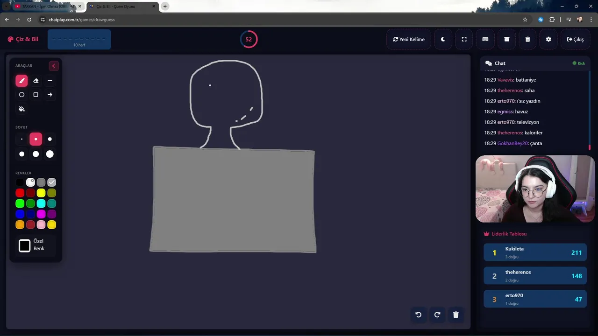
Task: Choose the fourth brush size
Action: point(21,154)
